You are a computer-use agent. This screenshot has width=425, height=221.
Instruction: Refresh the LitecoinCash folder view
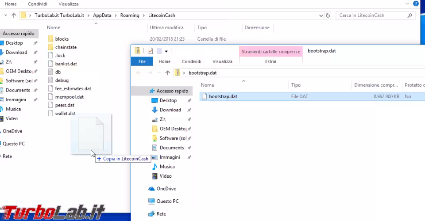pyautogui.click(x=328, y=15)
